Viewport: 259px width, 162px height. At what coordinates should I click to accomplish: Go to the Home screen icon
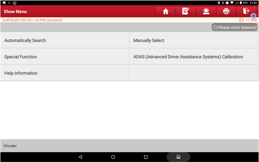(165, 11)
